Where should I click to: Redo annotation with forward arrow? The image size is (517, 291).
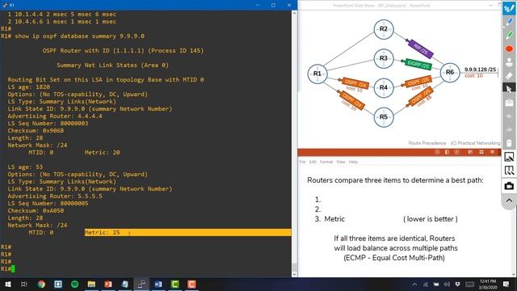(x=509, y=129)
